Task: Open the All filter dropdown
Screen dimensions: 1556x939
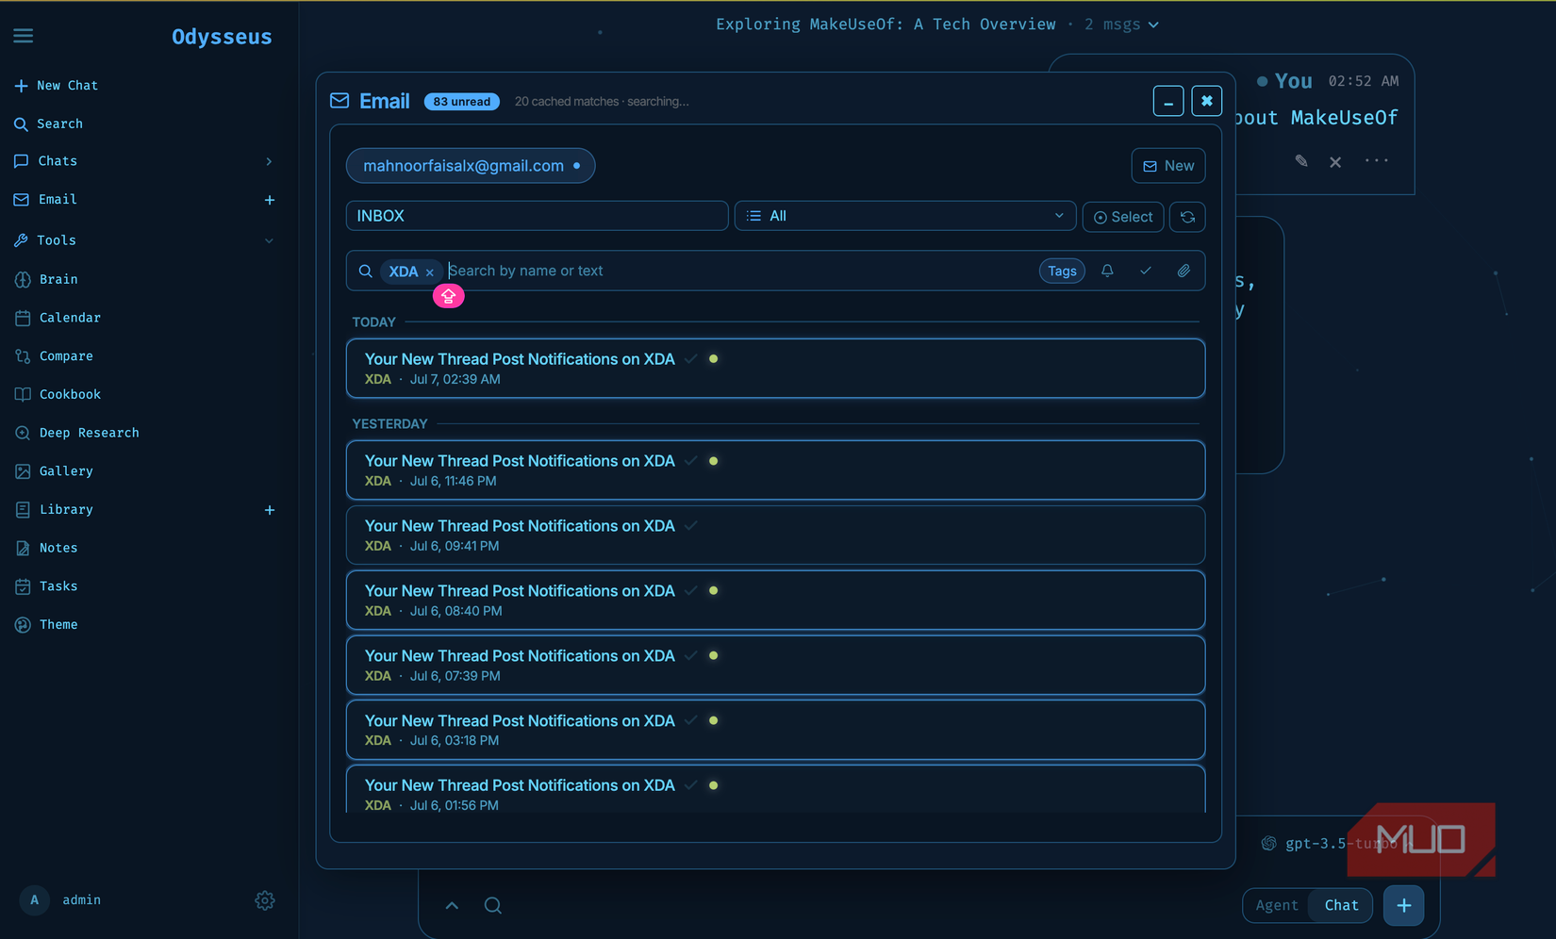Action: click(905, 216)
